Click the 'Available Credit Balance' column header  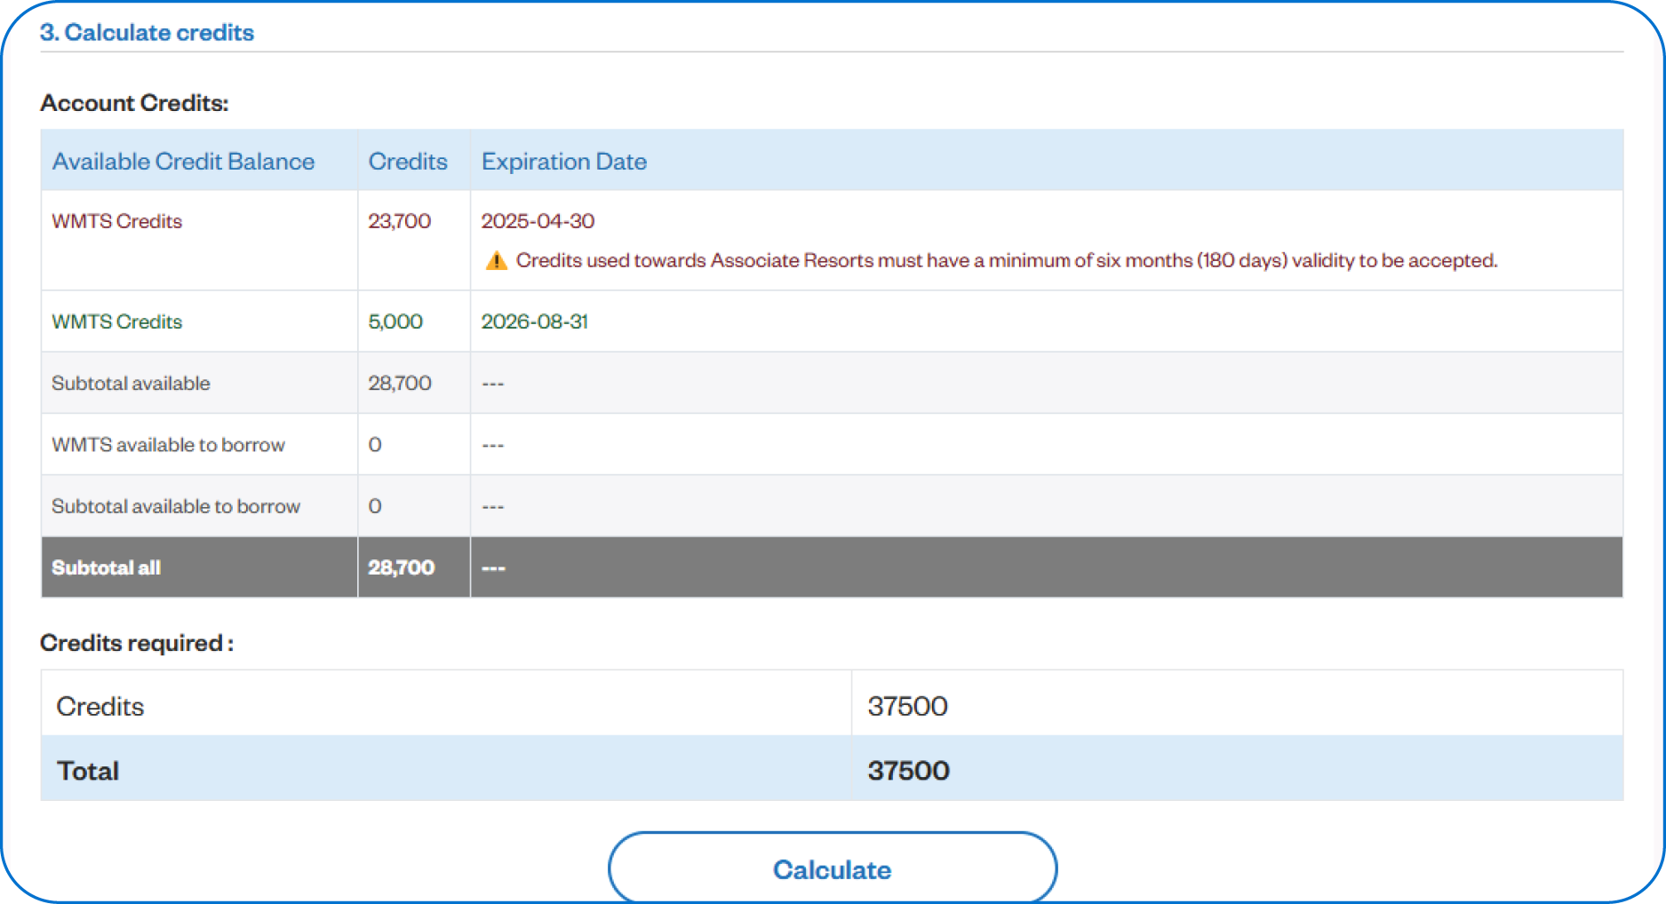[x=183, y=161]
